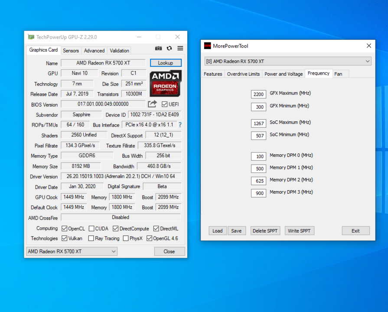Switch to the Graphics Card tab

click(43, 50)
